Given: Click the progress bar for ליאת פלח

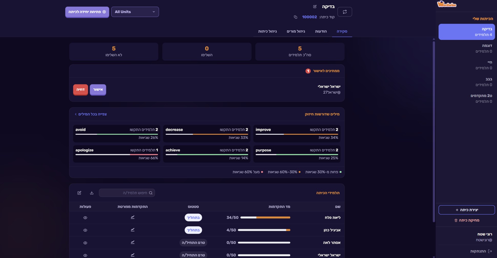Looking at the screenshot, I should (265, 218).
